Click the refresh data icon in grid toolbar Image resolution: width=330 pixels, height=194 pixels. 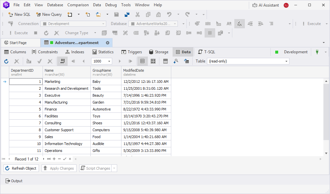click(6, 61)
